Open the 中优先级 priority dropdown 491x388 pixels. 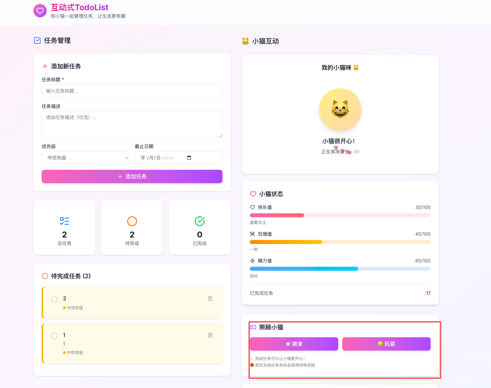tap(85, 157)
